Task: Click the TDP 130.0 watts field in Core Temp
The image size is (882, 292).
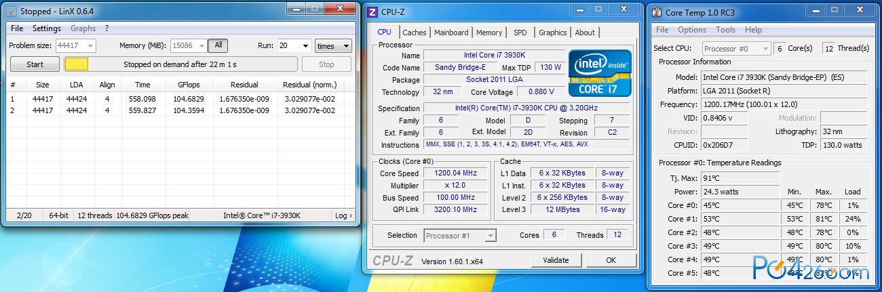Action: (x=843, y=145)
